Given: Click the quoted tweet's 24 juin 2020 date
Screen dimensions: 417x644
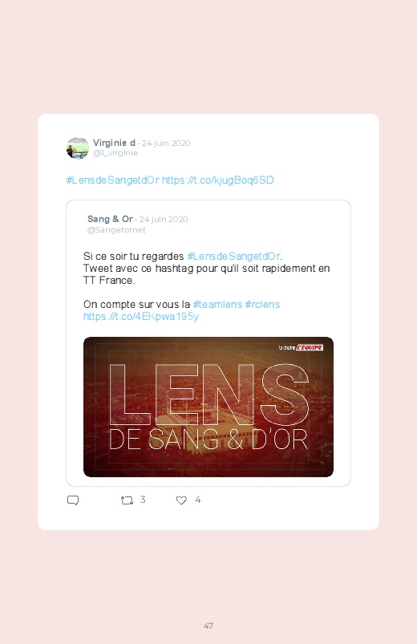Looking at the screenshot, I should point(164,219).
